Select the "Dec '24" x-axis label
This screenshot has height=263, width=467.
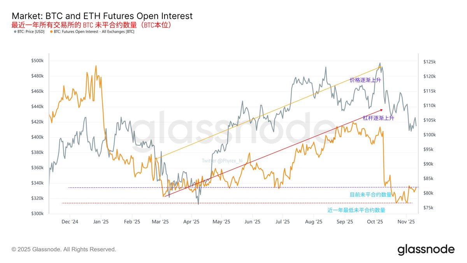coord(70,222)
